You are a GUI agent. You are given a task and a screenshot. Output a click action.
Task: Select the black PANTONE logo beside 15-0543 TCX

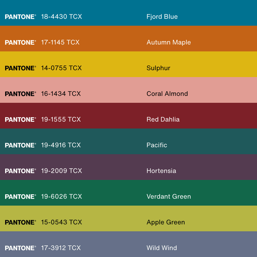pos(20,222)
